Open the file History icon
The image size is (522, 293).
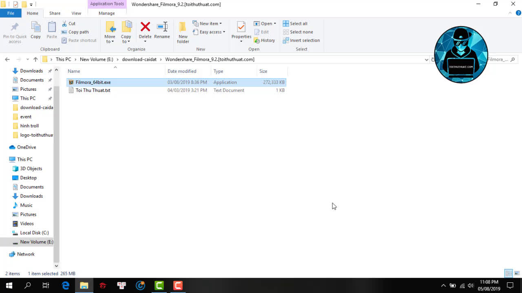pos(264,40)
